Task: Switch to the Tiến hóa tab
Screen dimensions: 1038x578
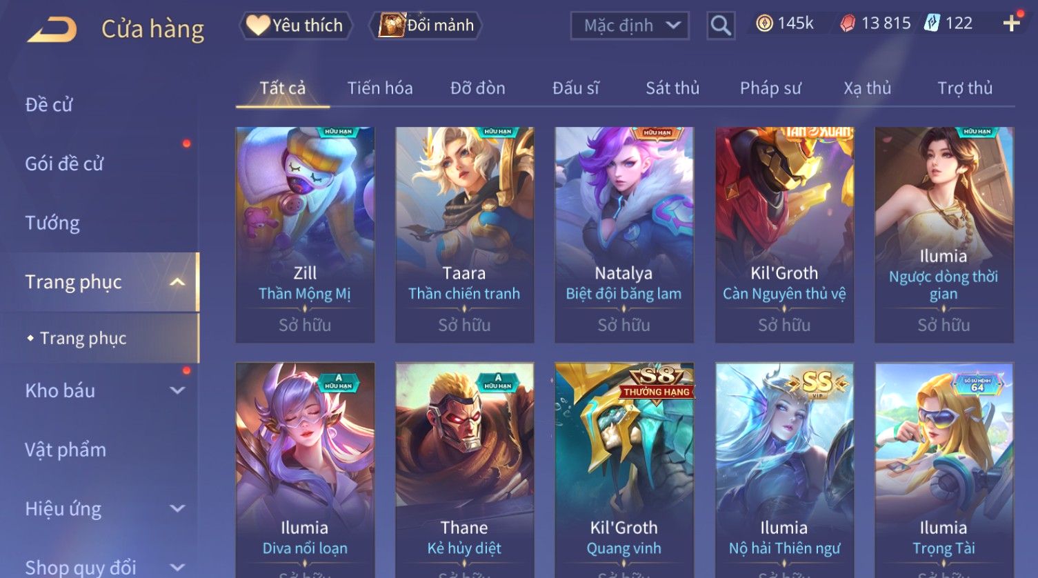Action: click(380, 88)
